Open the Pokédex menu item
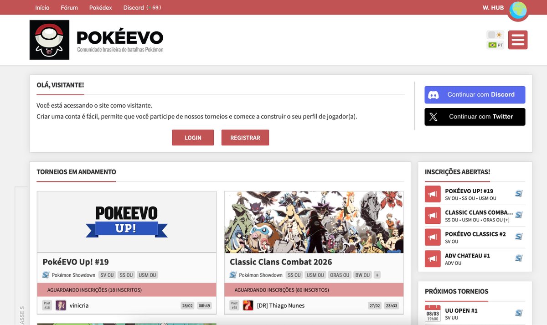The image size is (547, 325). coord(100,7)
